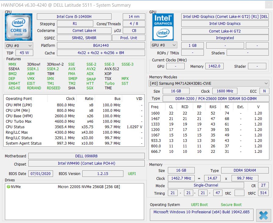Screen dimensions: 273x223
Task: Click the SSSE-3 feature label
Action: point(127,64)
